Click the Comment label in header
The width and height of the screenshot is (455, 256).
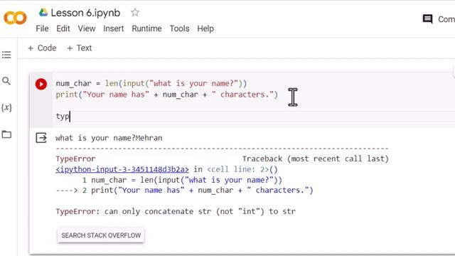[x=446, y=19]
